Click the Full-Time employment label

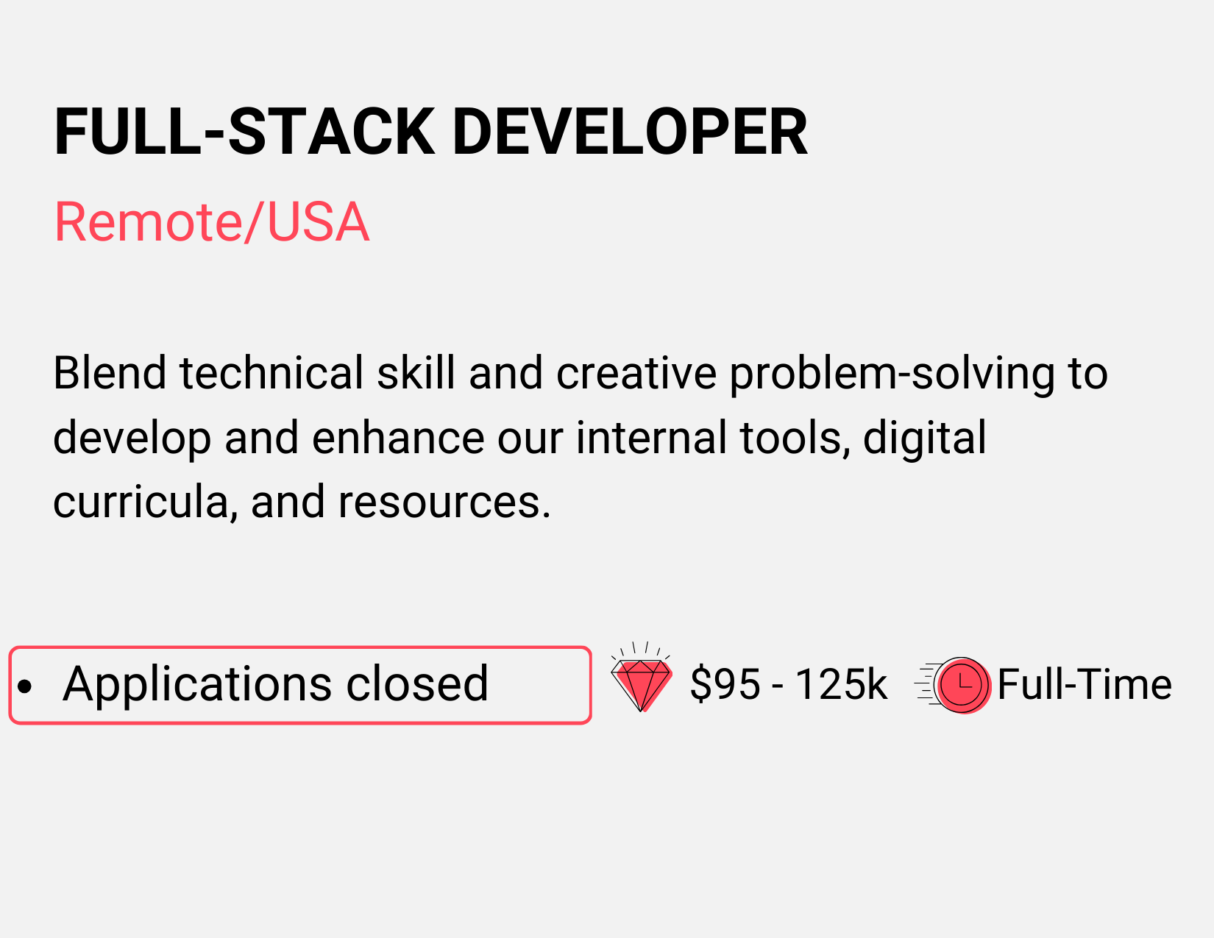[1085, 684]
